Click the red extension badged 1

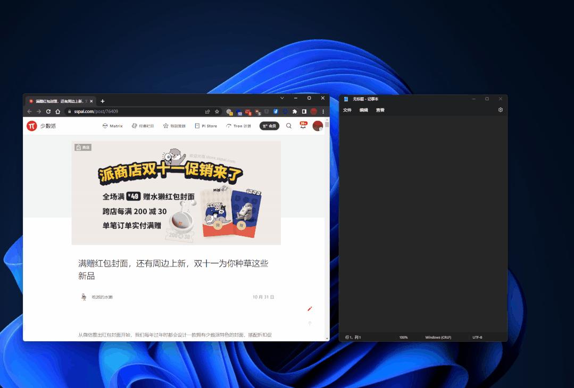248,112
